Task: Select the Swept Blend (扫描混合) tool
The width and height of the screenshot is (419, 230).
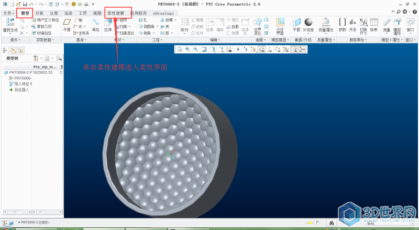Action: 125,33
